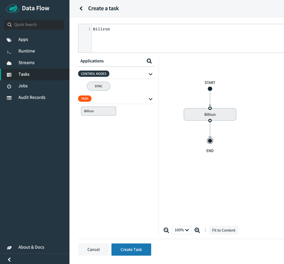This screenshot has width=284, height=264.
Task: Click Billrun node's output port
Action: pos(210,120)
